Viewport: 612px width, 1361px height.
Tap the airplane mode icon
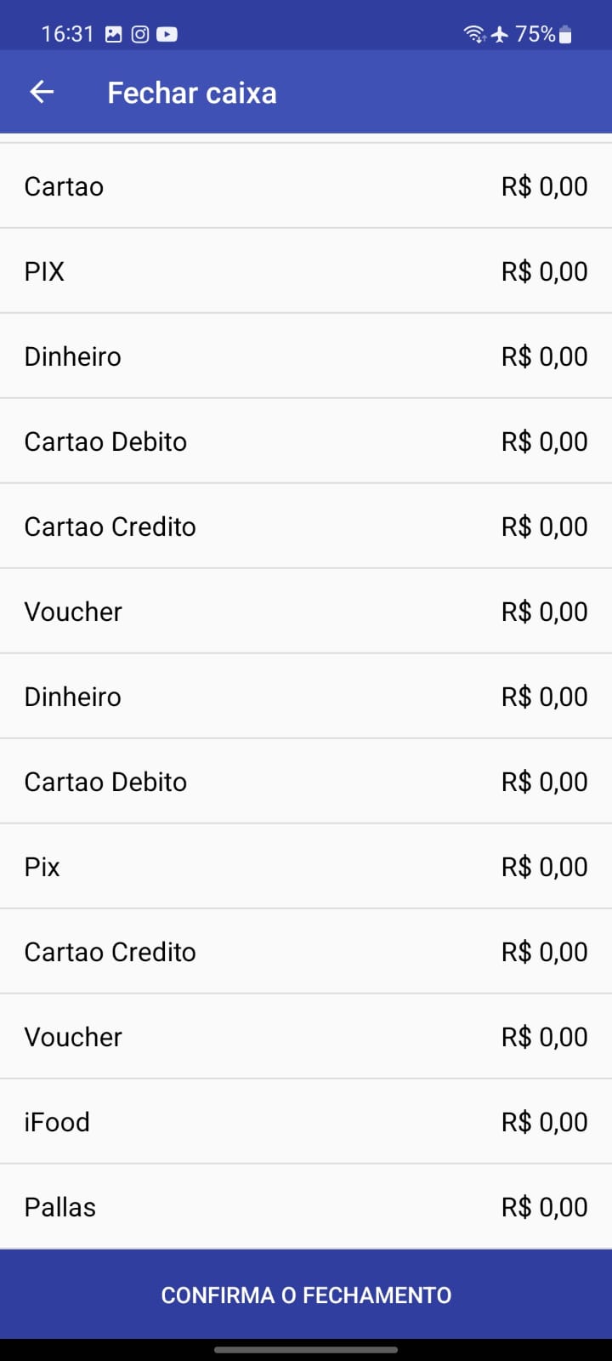500,34
